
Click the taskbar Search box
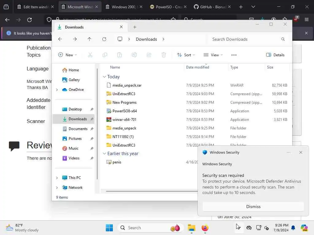click(x=150, y=228)
